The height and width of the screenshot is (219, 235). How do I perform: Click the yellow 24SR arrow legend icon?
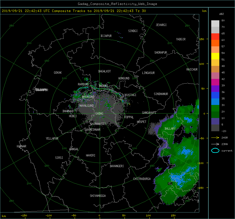click(x=215, y=137)
